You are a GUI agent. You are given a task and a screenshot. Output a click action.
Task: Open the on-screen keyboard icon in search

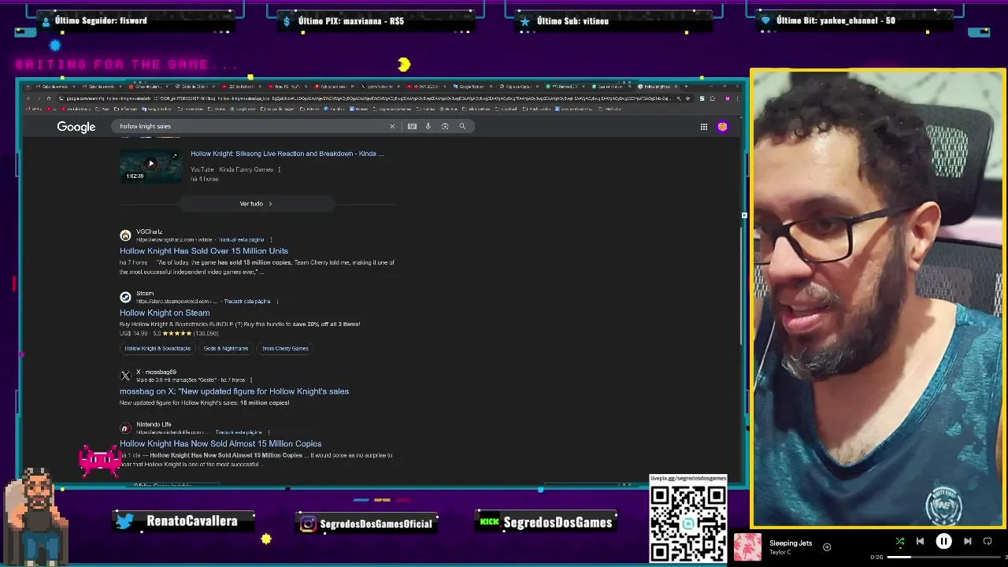pos(412,126)
